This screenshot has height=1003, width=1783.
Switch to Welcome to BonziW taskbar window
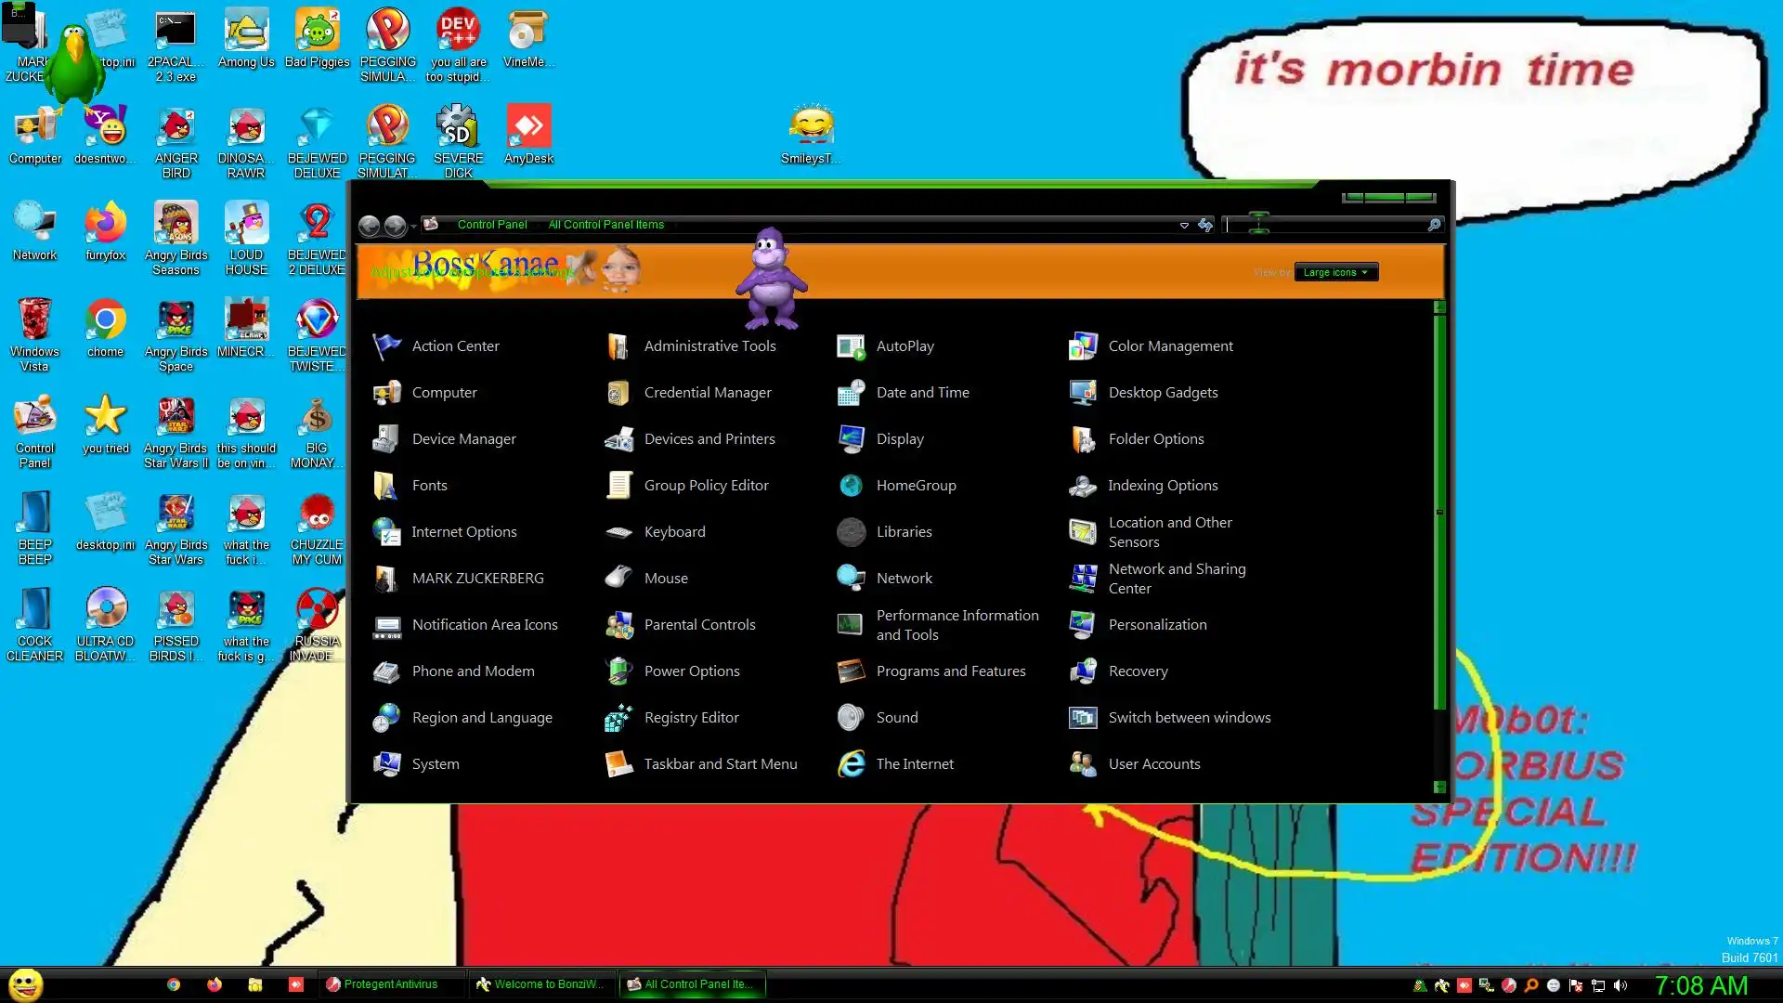point(540,984)
